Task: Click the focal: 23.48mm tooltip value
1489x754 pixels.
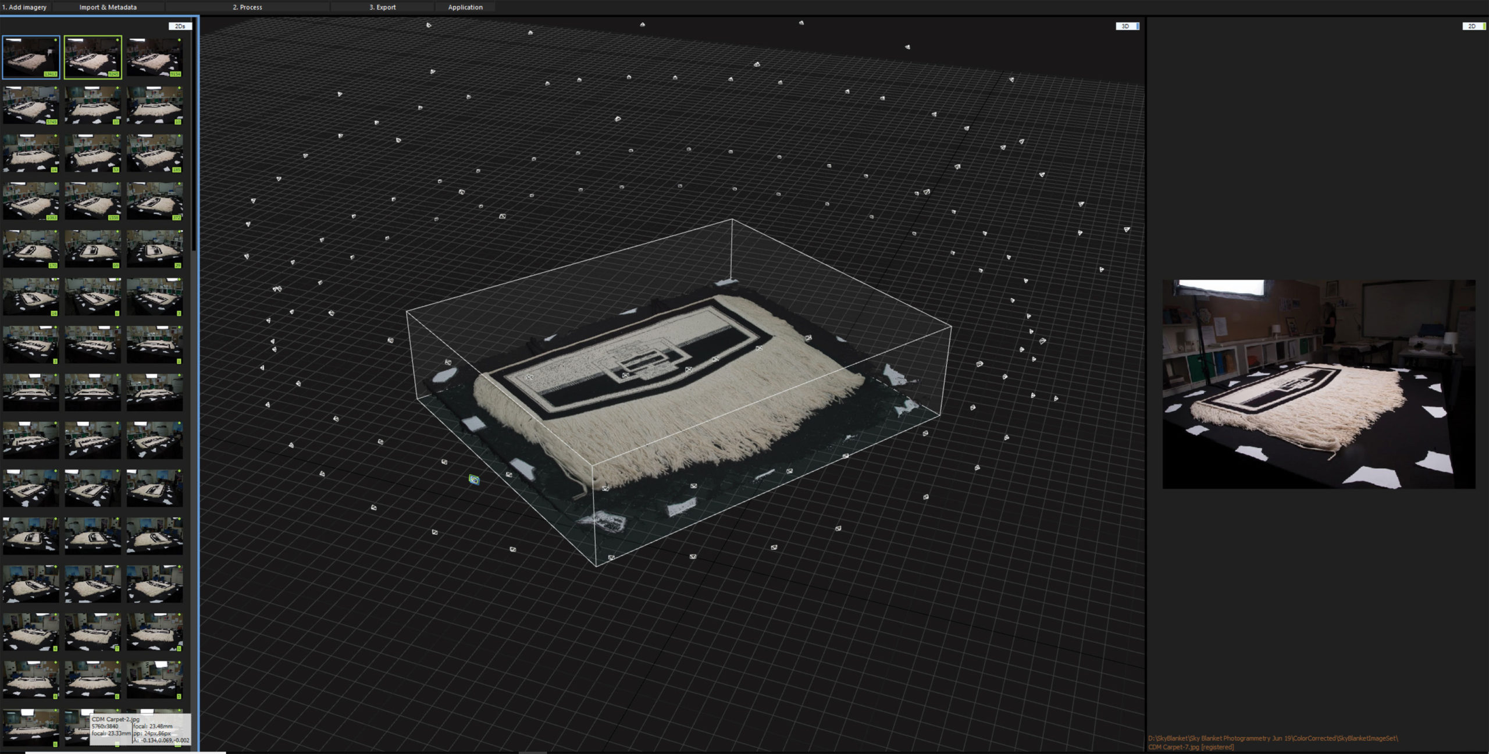Action: point(152,726)
